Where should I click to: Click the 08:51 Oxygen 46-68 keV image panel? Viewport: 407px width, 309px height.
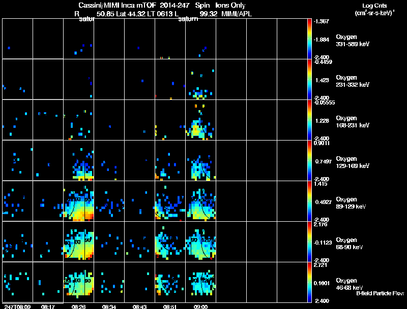[x=170, y=282]
